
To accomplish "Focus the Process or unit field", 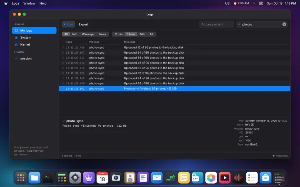I will (216, 25).
